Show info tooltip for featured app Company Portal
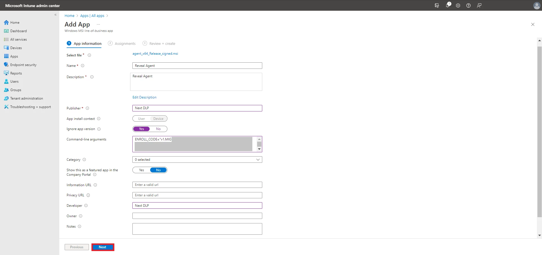Screen dimensions: 542x255 point(95,175)
